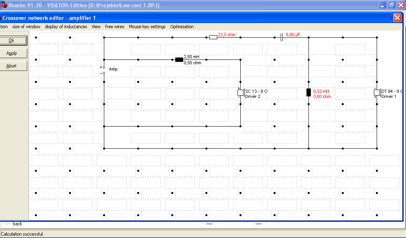Click the Boxsim application icon in title bar
This screenshot has width=406, height=238.
(x=4, y=5)
